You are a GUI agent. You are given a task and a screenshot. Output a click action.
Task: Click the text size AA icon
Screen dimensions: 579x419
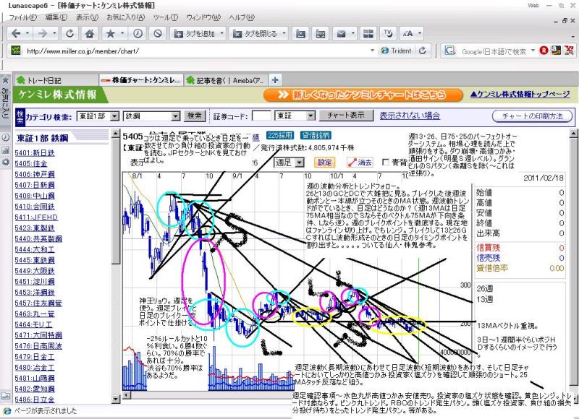tap(407, 33)
